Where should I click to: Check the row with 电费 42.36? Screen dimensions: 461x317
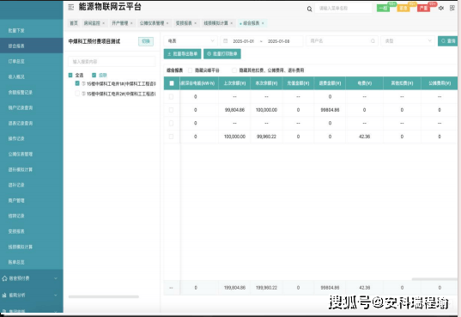[x=171, y=137]
